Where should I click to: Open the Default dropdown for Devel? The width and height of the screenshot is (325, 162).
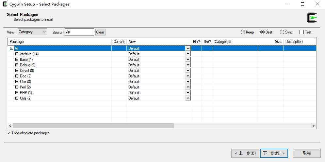pyautogui.click(x=188, y=71)
